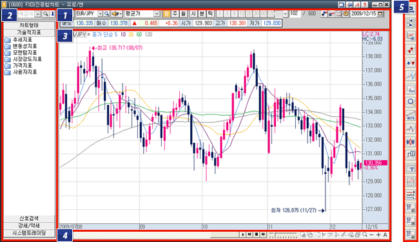
Task: Open the speaker alert icon in toolbar
Action: pyautogui.click(x=117, y=14)
